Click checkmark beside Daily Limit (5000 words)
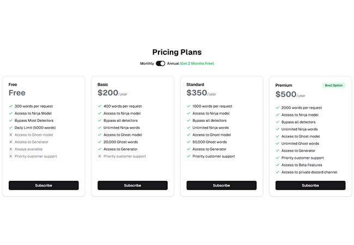The width and height of the screenshot is (354, 245). 11,127
